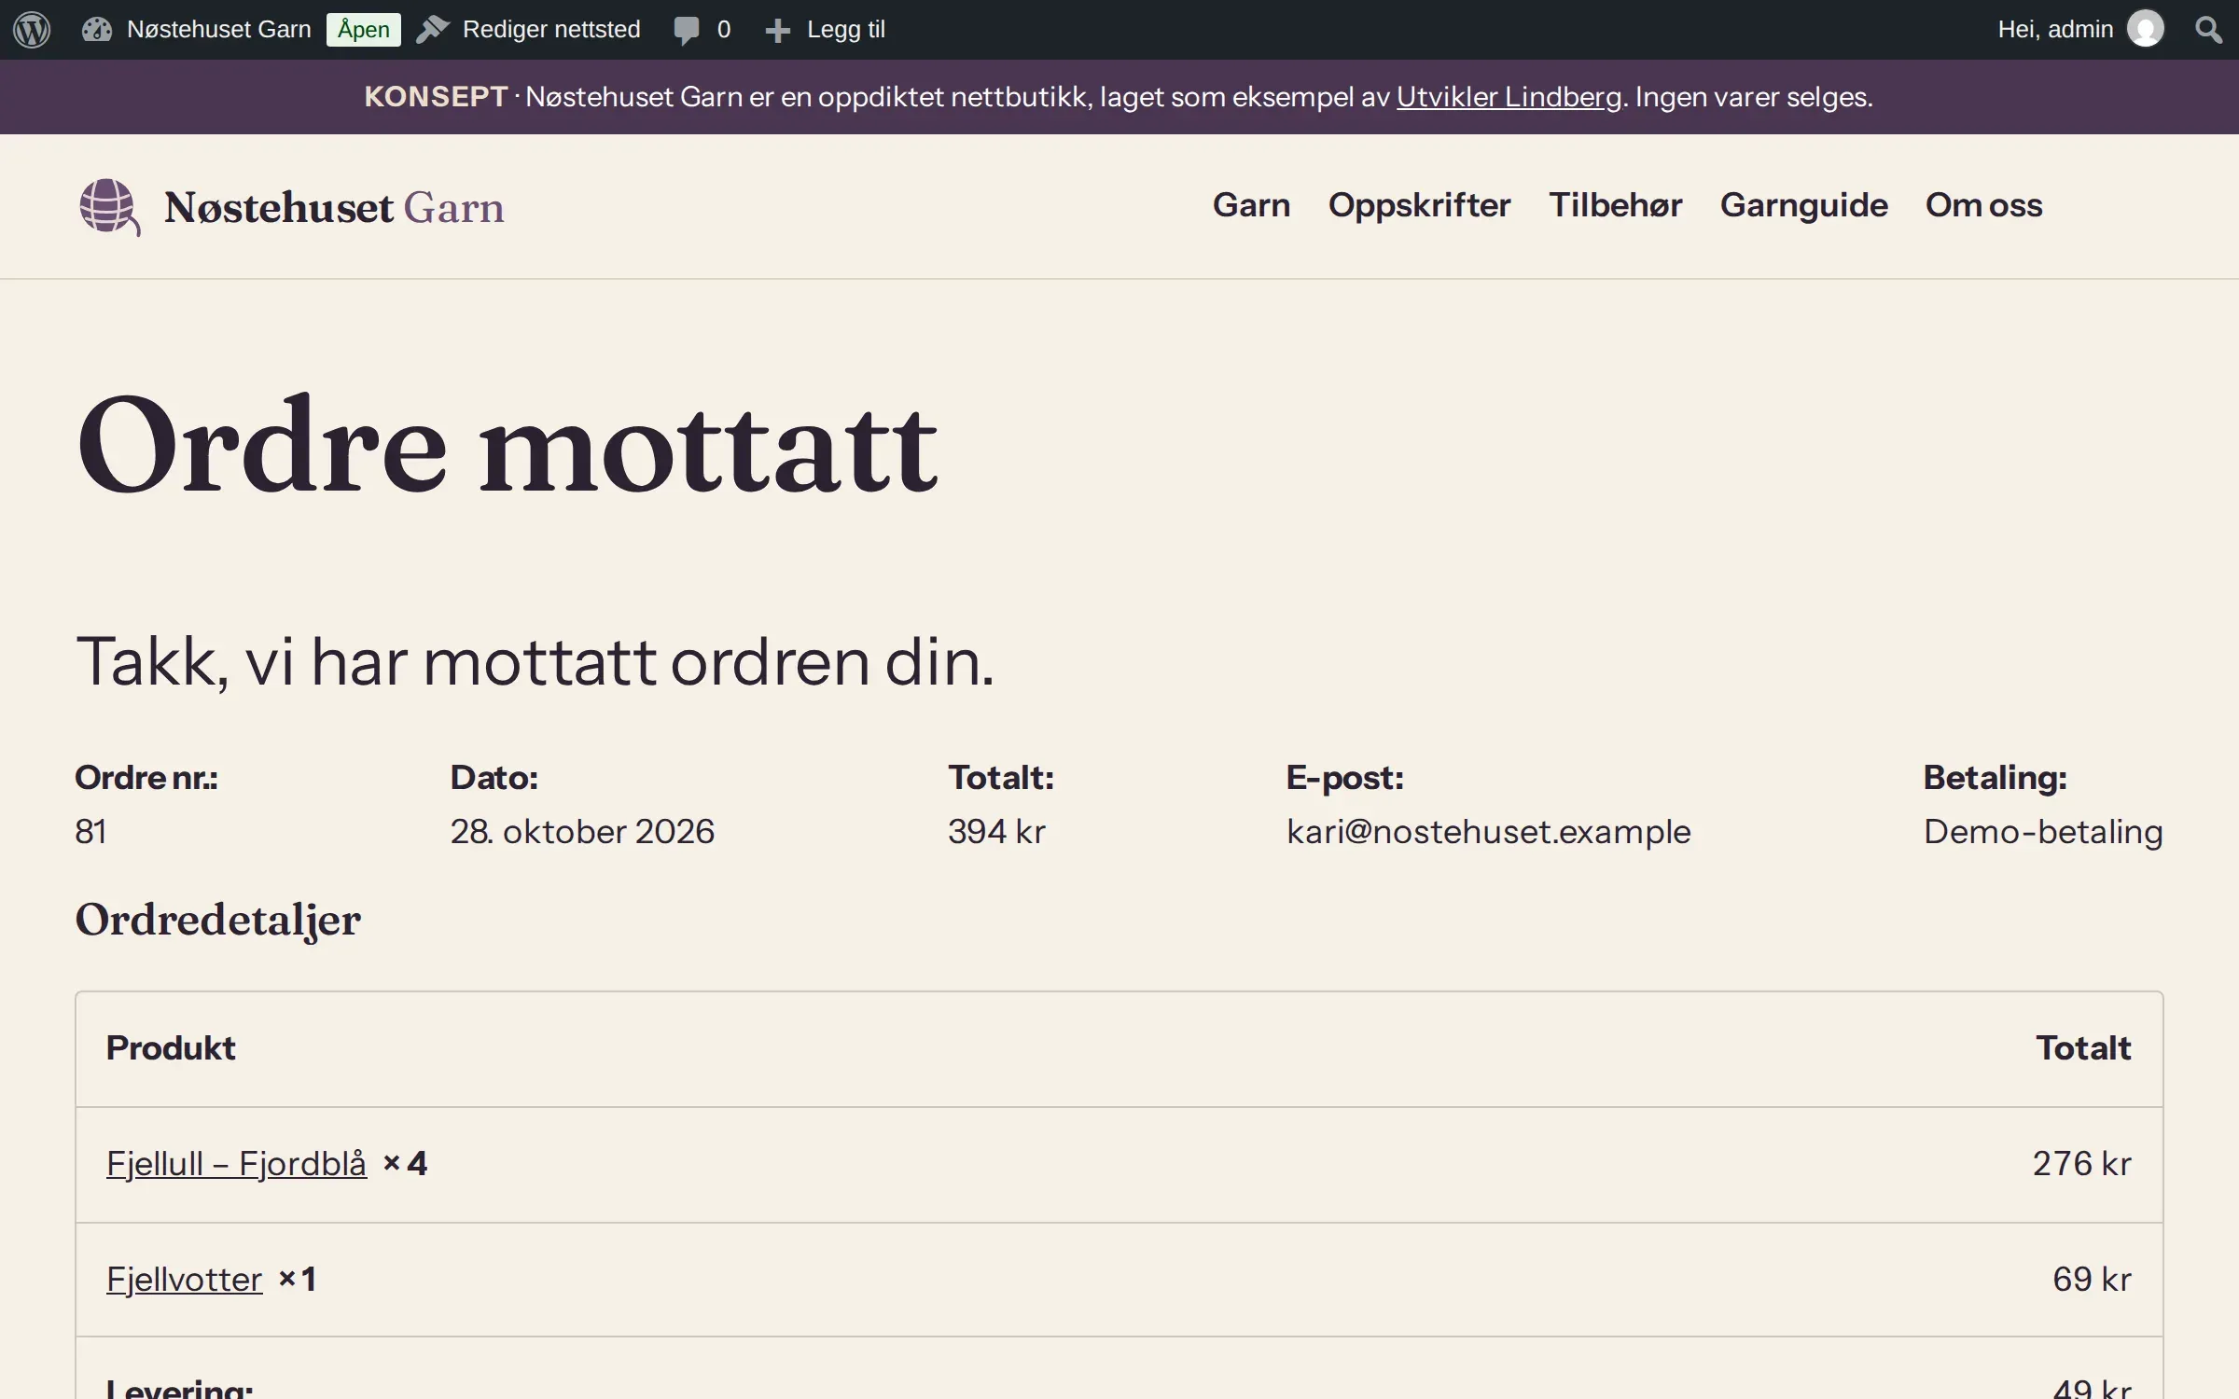The image size is (2239, 1399).
Task: Click the Nøstehuset Garn site title
Action: pyautogui.click(x=334, y=207)
